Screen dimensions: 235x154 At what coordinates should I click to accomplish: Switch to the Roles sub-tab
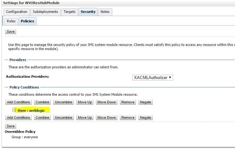tap(11, 21)
